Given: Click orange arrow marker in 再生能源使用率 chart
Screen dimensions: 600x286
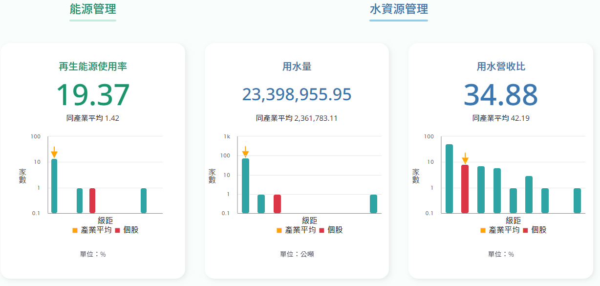Looking at the screenshot, I should pos(54,152).
